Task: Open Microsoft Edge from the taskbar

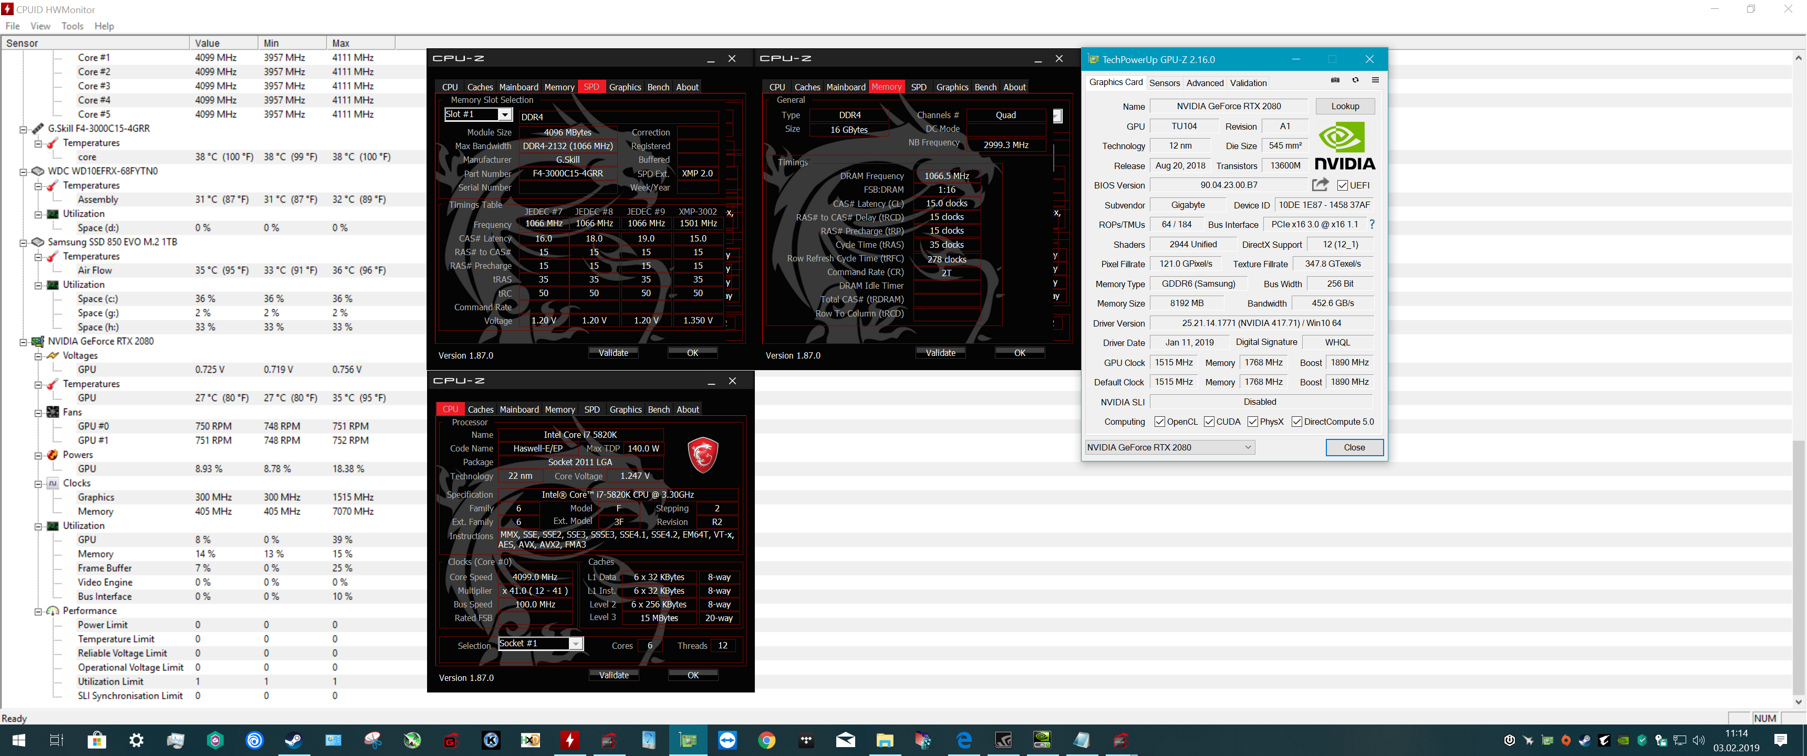Action: click(x=964, y=741)
